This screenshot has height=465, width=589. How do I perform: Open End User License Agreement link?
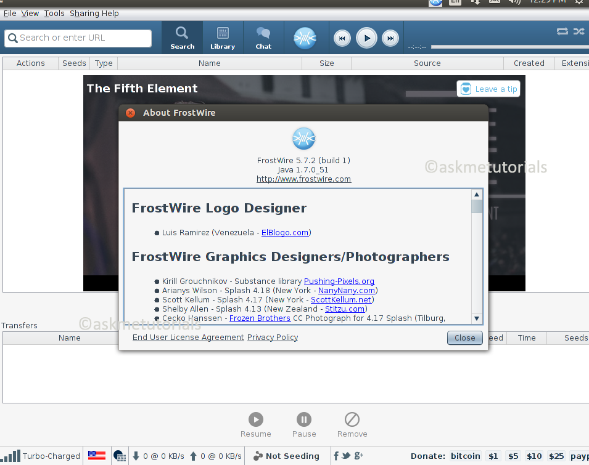pyautogui.click(x=188, y=338)
